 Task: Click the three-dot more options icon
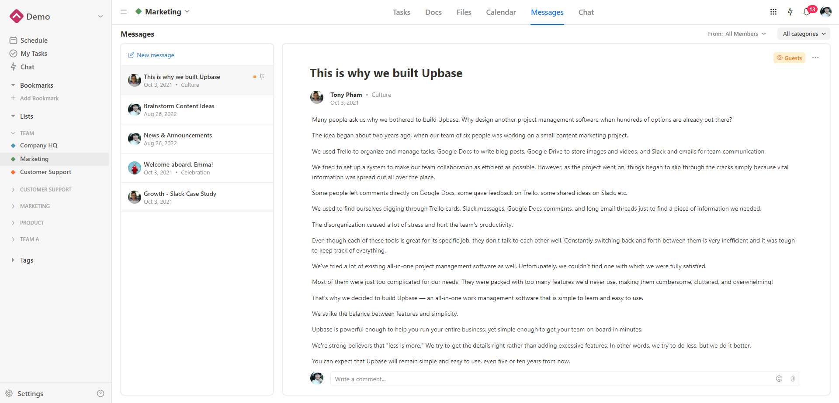click(815, 58)
